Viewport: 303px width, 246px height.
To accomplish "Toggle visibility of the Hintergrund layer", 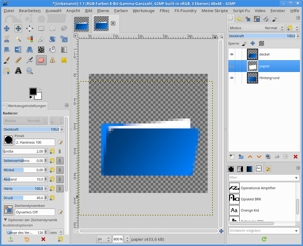I will (232, 78).
